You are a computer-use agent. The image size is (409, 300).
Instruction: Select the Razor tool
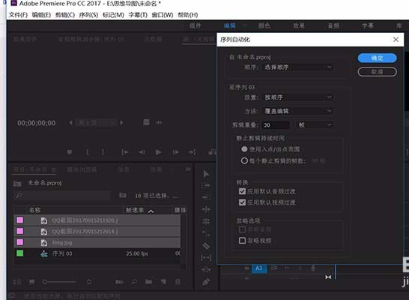pos(206,245)
